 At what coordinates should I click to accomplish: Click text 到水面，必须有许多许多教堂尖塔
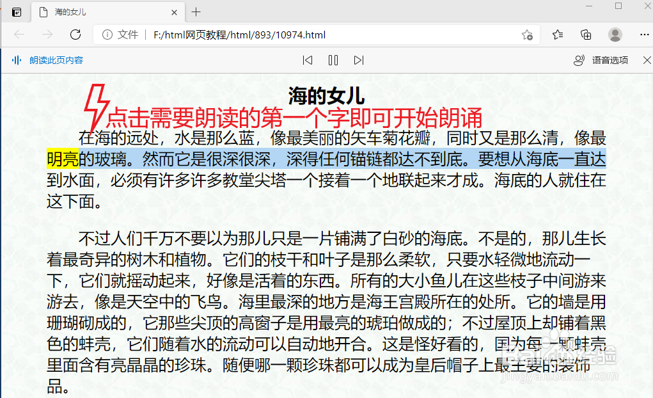pyautogui.click(x=166, y=180)
